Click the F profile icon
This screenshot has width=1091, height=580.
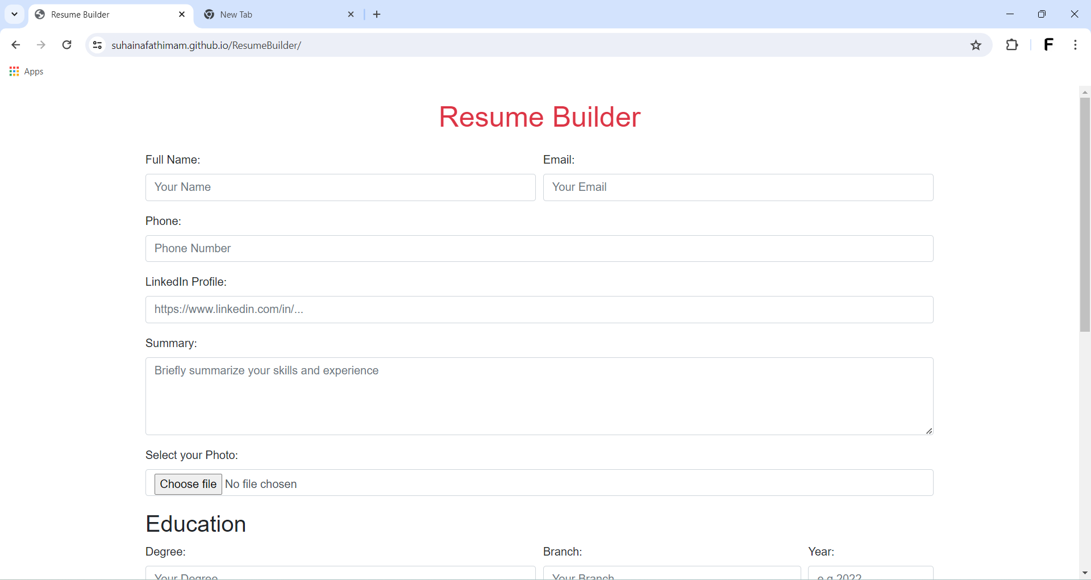coord(1048,45)
